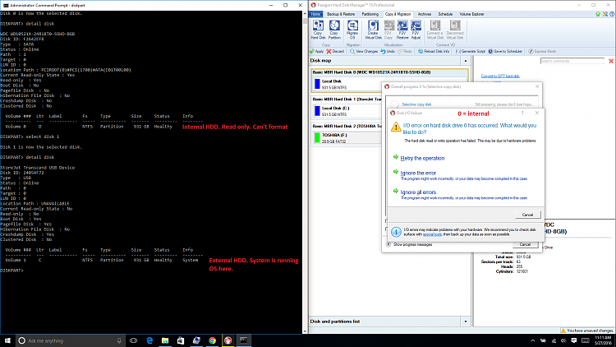Expand Show progress messages
The image size is (616, 347).
[388, 244]
